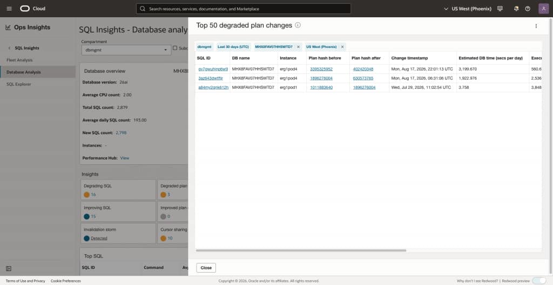Open Cookie Preferences in the footer
553x285 pixels.
(x=65, y=281)
